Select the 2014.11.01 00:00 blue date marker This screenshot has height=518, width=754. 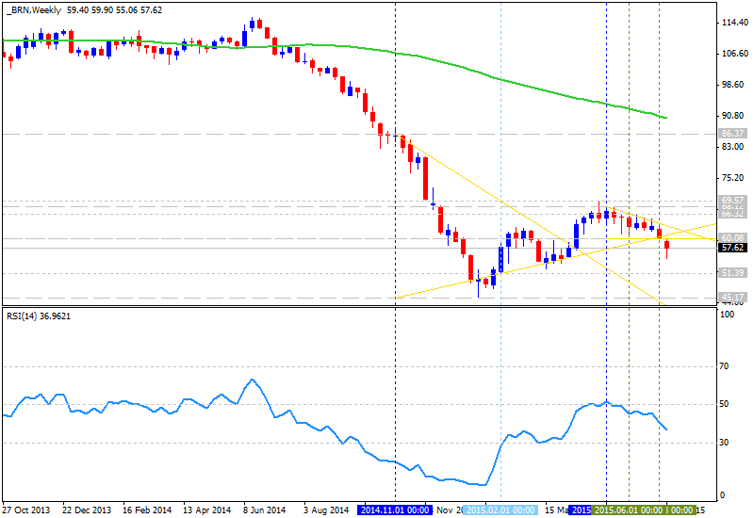[x=395, y=510]
